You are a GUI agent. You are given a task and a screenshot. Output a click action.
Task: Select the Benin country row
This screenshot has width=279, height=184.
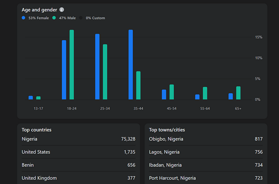click(x=78, y=165)
